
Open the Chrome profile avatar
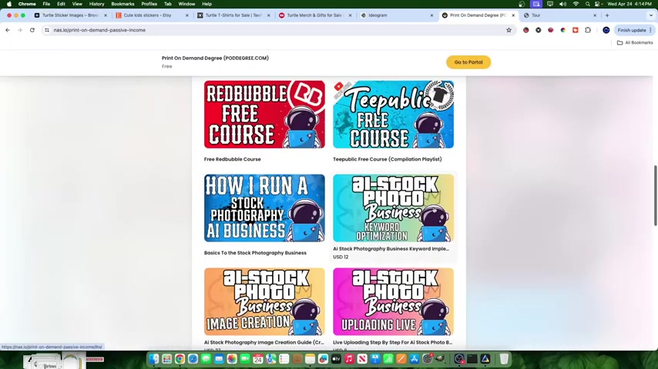[606, 30]
